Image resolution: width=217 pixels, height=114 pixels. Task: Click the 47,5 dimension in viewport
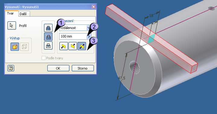click(x=122, y=78)
